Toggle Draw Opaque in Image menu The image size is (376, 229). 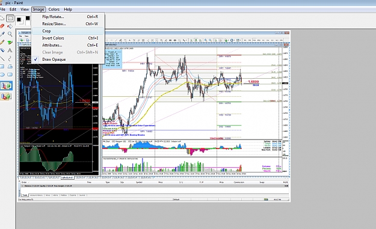[x=54, y=60]
